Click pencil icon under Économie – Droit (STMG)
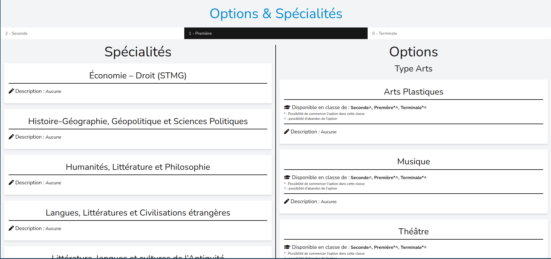This screenshot has width=551, height=259. pos(11,91)
